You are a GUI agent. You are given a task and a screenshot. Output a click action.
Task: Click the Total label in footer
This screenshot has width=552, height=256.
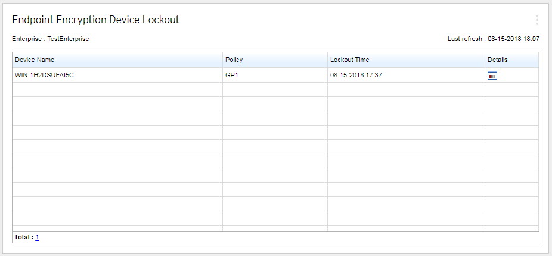point(23,237)
